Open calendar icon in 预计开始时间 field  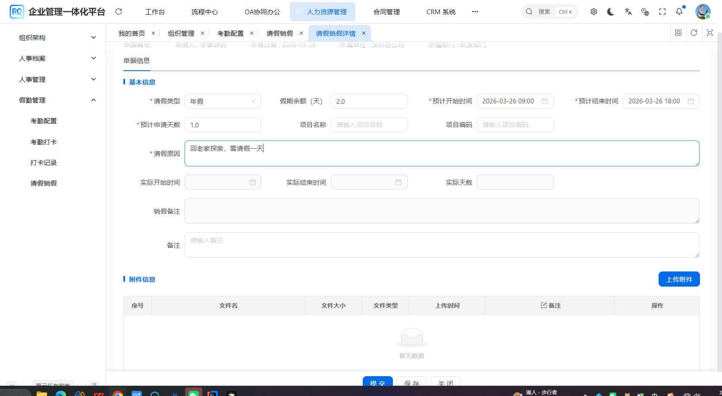pyautogui.click(x=545, y=101)
